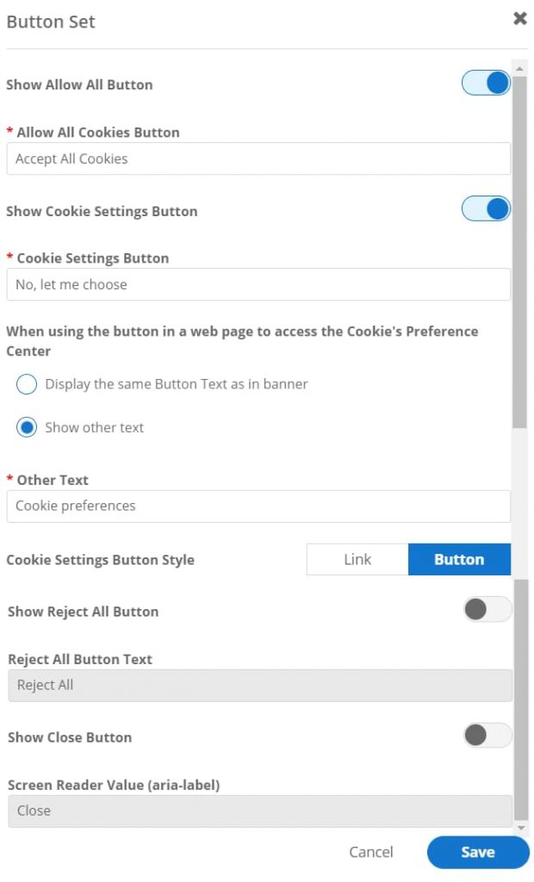Click the upper scrollbar thumb

pyautogui.click(x=520, y=250)
